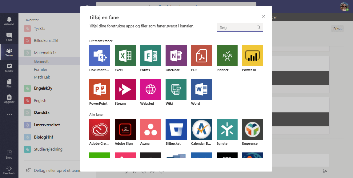Click the Favoritter heading
The width and height of the screenshot is (353, 178).
coord(31,20)
